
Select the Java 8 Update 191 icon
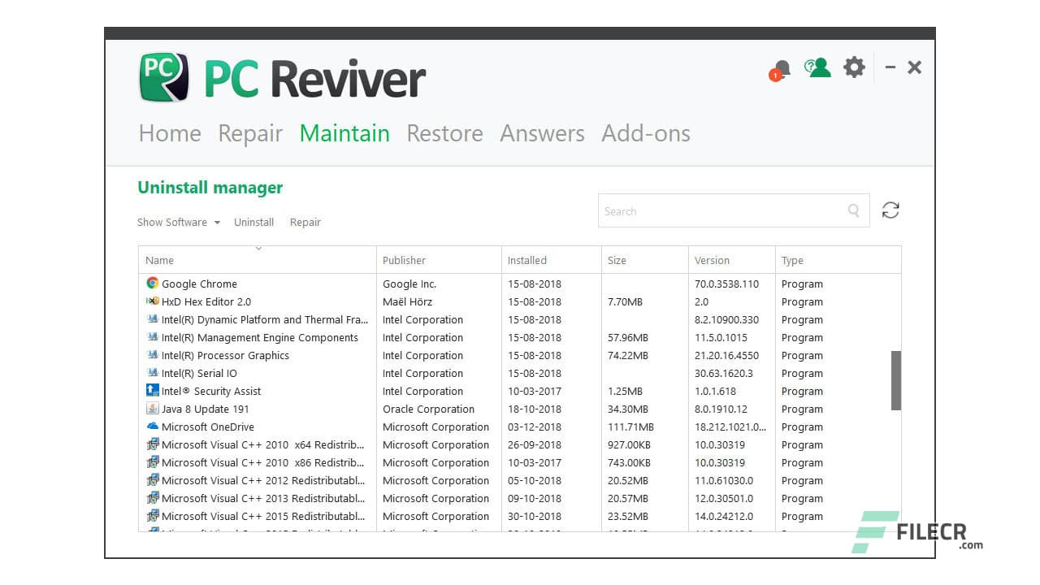coord(151,409)
